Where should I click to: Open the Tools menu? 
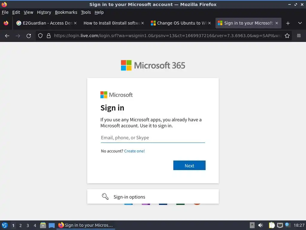pyautogui.click(x=86, y=12)
